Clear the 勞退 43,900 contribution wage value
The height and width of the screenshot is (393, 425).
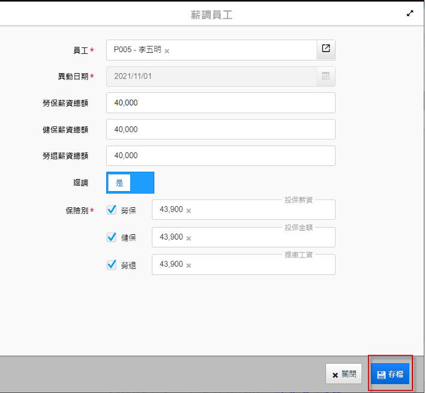[x=188, y=266]
